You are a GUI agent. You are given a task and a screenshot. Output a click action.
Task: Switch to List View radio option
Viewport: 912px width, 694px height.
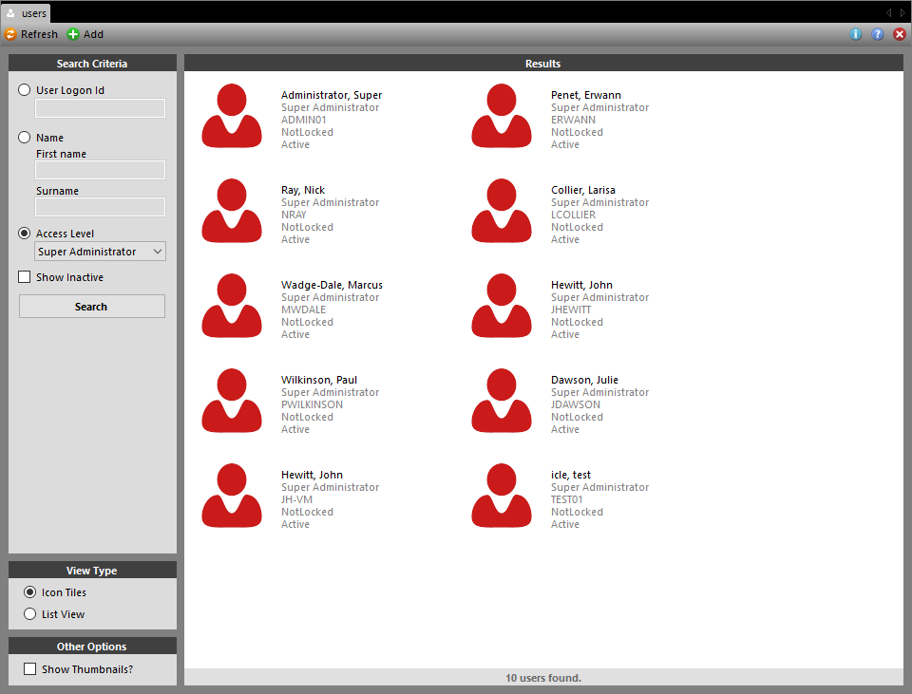[30, 614]
